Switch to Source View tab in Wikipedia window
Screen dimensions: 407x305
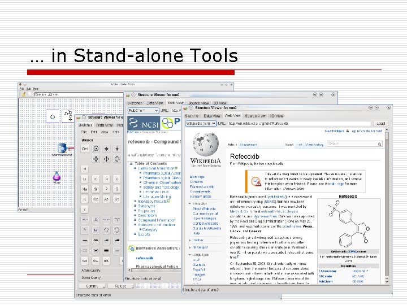[x=255, y=116]
